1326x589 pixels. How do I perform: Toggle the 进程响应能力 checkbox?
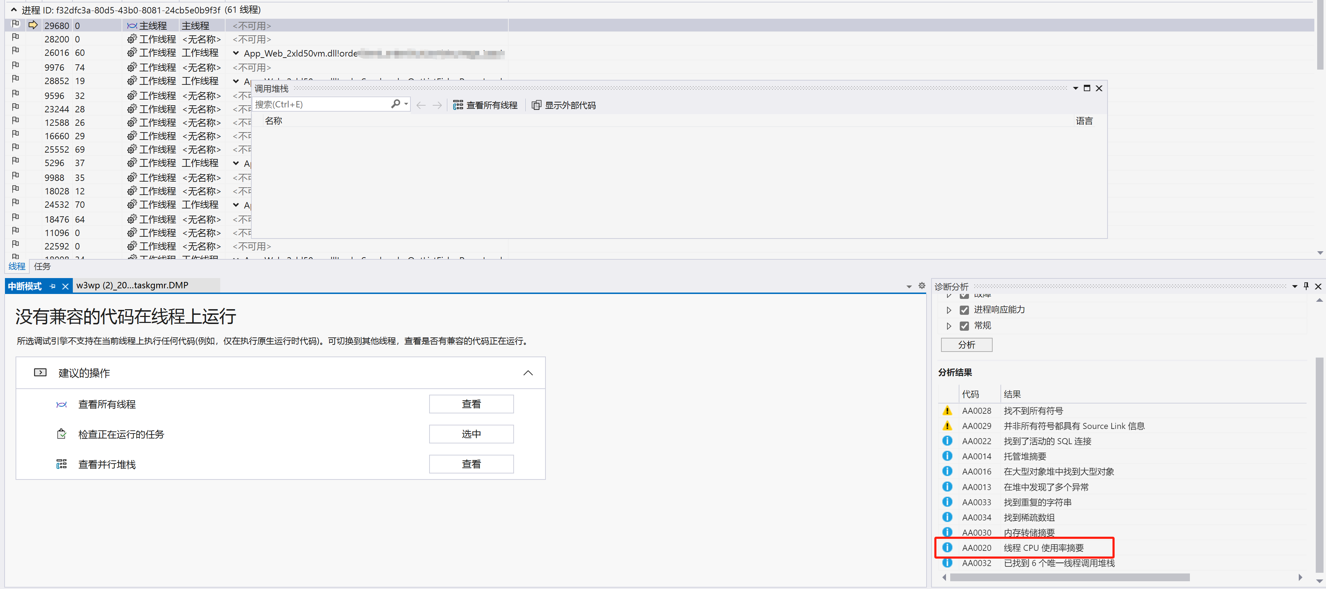[x=964, y=310]
